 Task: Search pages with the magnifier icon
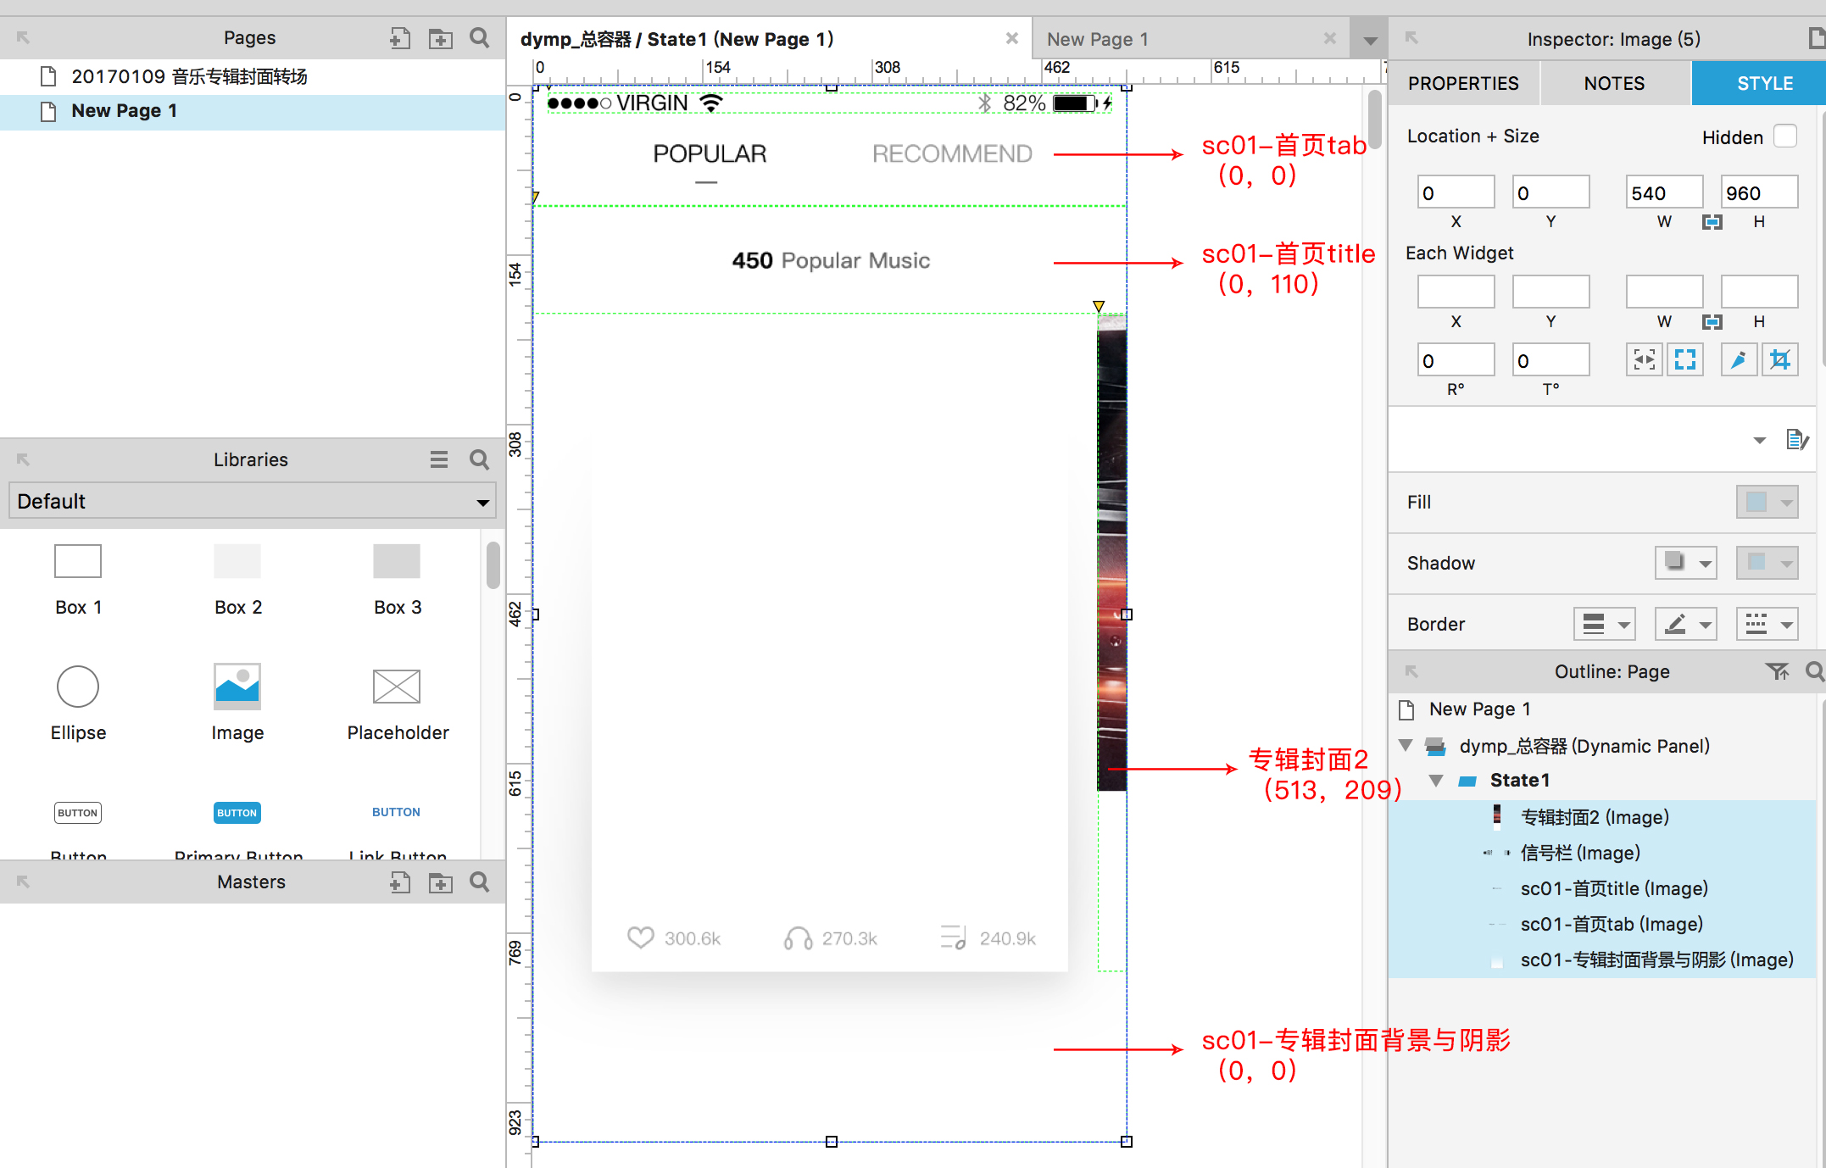[x=480, y=38]
